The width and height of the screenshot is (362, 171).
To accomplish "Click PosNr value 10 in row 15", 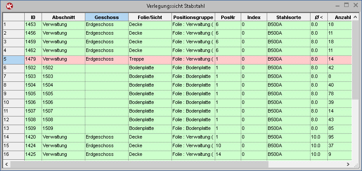I will pos(228,146).
